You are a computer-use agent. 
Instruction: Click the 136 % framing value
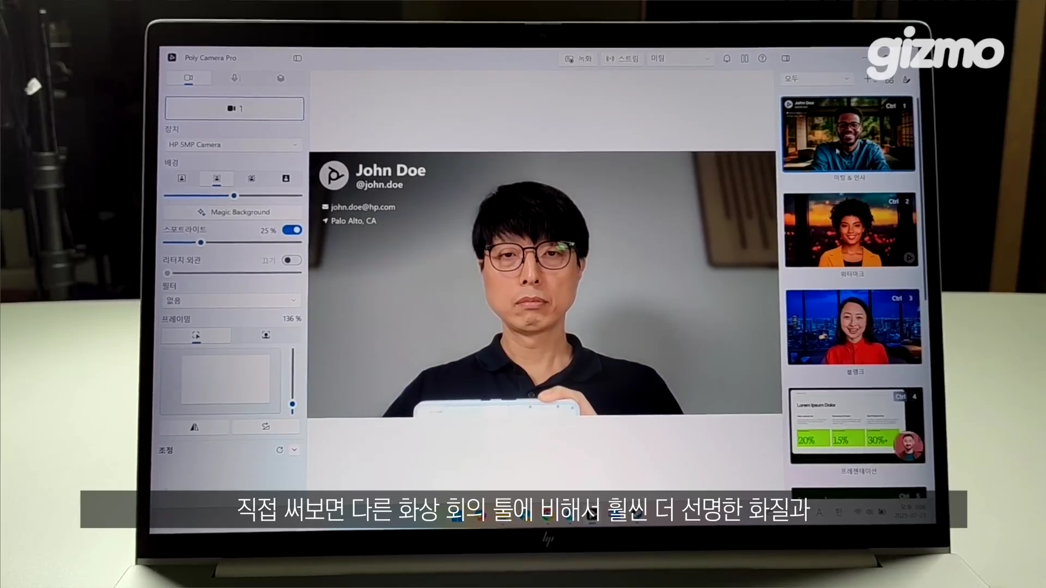(x=292, y=318)
